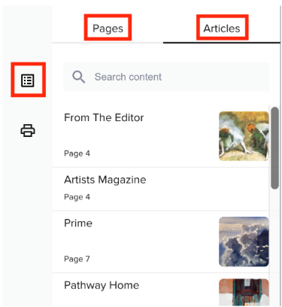Click the article list scrollbar handle

[274, 148]
